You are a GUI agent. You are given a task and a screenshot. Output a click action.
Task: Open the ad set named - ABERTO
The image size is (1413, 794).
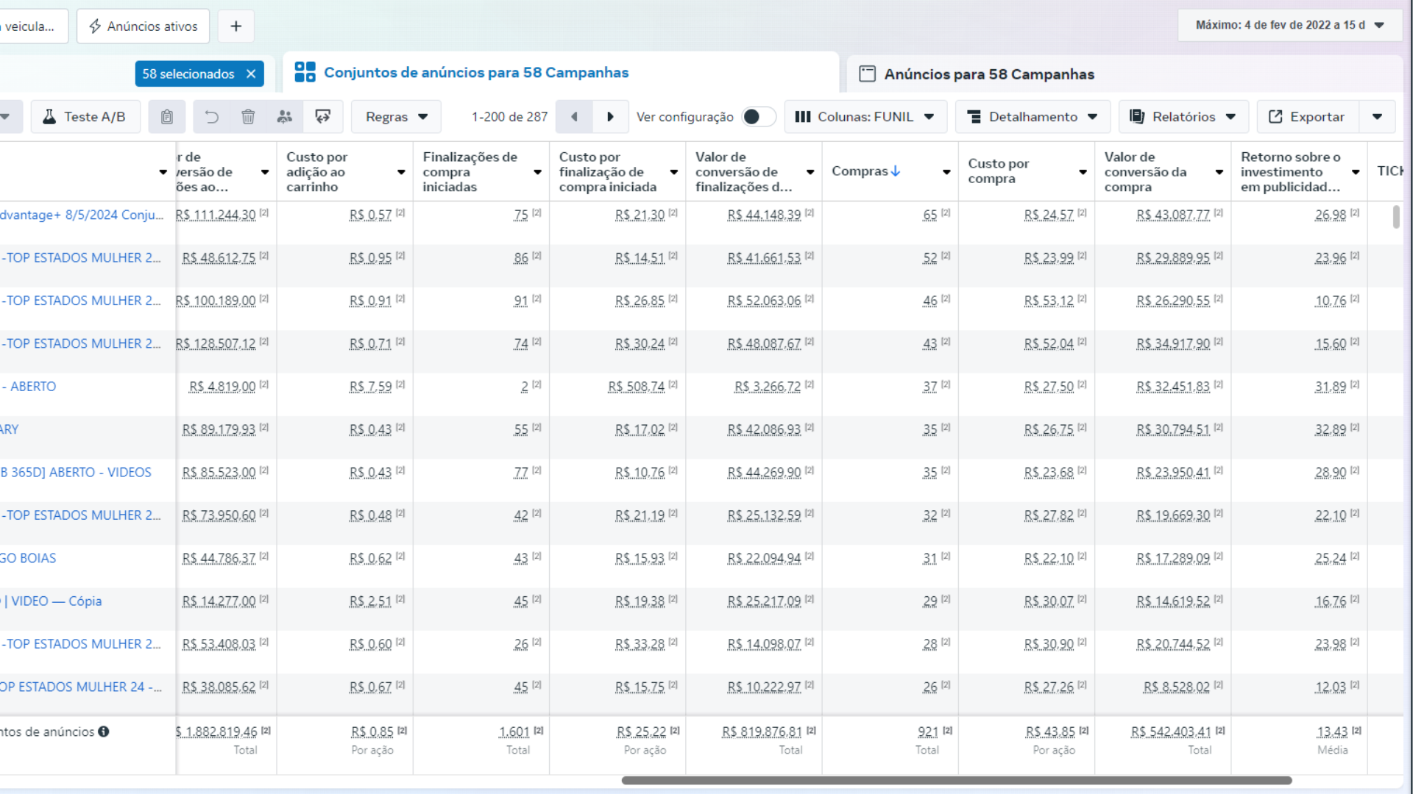pyautogui.click(x=29, y=387)
